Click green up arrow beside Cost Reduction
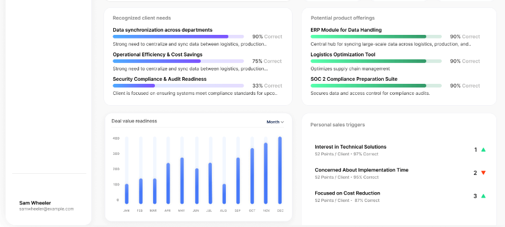 pos(483,196)
